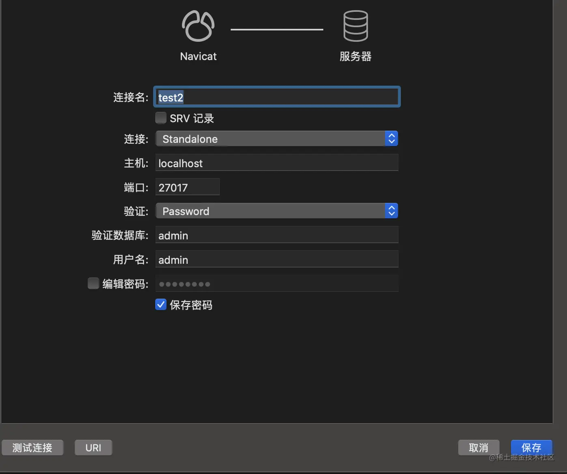Toggle the 编辑密码 checkbox
The image size is (567, 474).
pyautogui.click(x=93, y=283)
